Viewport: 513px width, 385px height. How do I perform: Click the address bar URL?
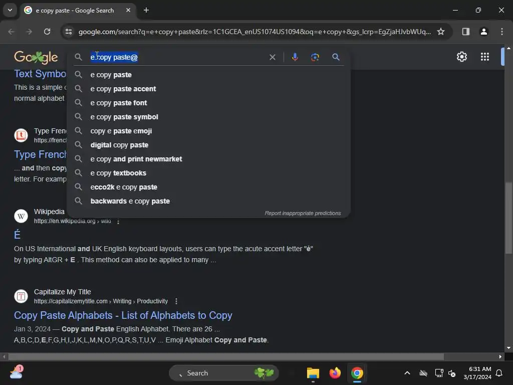pyautogui.click(x=254, y=32)
